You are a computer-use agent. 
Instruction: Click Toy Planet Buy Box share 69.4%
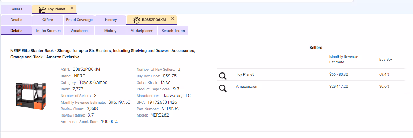[384, 74]
